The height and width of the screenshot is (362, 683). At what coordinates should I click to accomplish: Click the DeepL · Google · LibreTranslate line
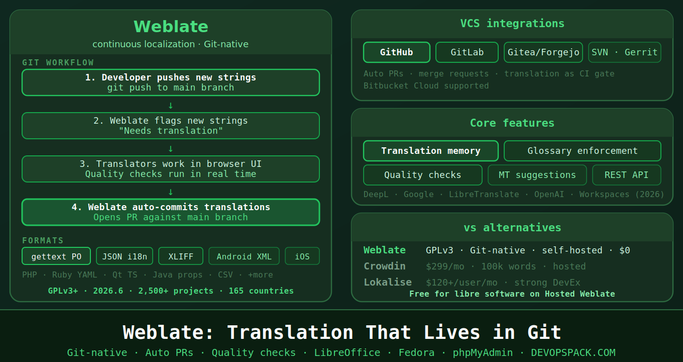514,195
